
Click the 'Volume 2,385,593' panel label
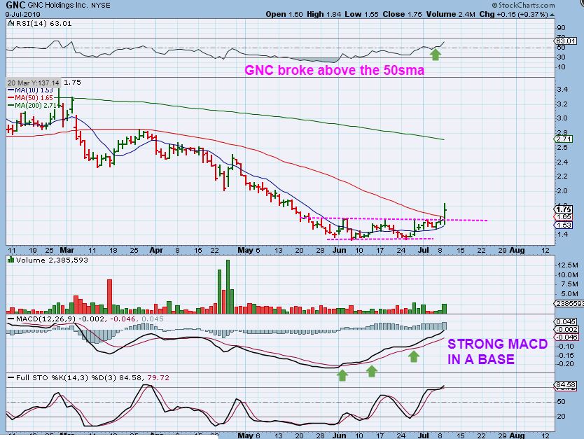[52, 260]
